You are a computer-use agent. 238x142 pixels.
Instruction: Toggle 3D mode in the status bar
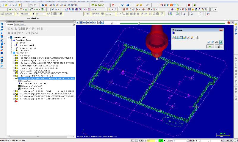pyautogui.click(x=132, y=141)
